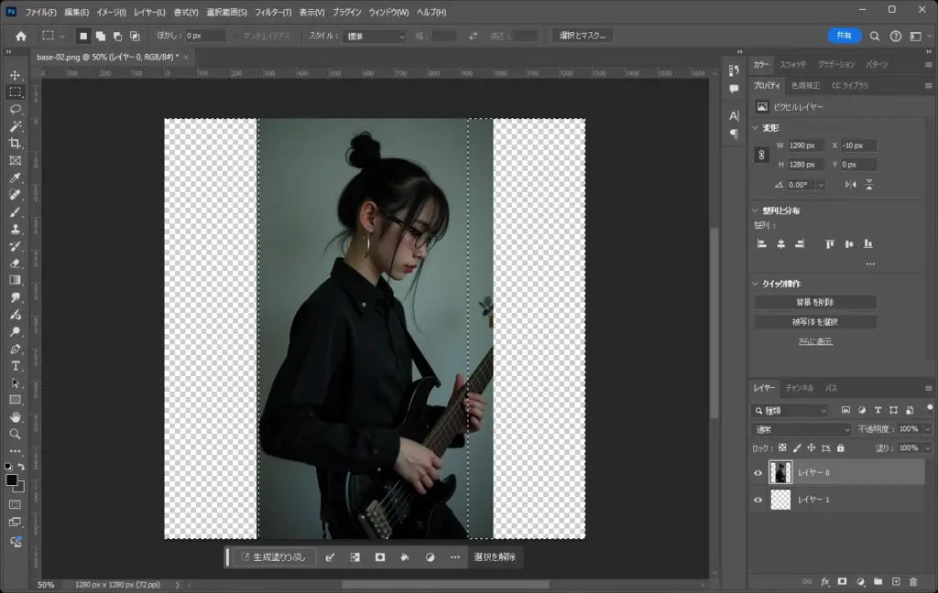The height and width of the screenshot is (593, 938).
Task: Toggle layer filtering switch on or off
Action: tap(930, 409)
